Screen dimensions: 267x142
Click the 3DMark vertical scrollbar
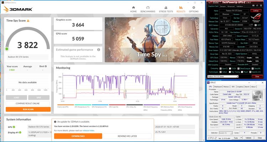click(x=204, y=39)
